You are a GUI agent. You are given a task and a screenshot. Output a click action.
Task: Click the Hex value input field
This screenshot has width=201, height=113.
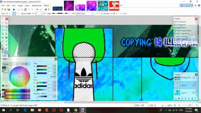(x=52, y=77)
